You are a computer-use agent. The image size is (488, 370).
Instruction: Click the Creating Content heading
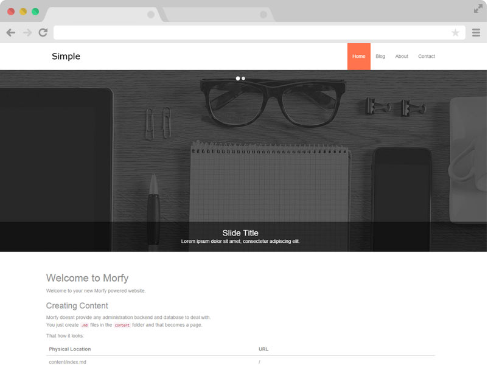coord(77,305)
